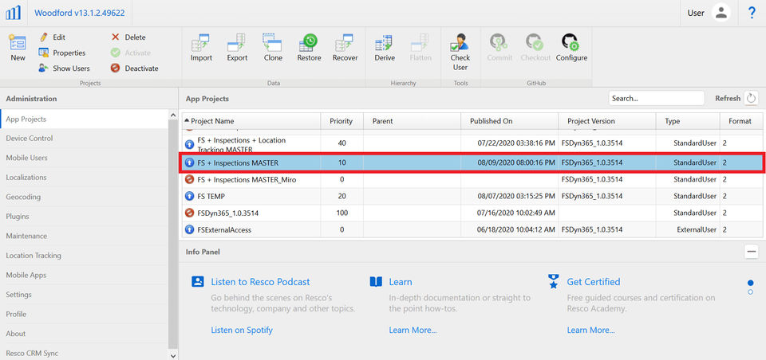Click the sidebar scroll down arrow
This screenshot has width=766, height=360.
click(173, 355)
